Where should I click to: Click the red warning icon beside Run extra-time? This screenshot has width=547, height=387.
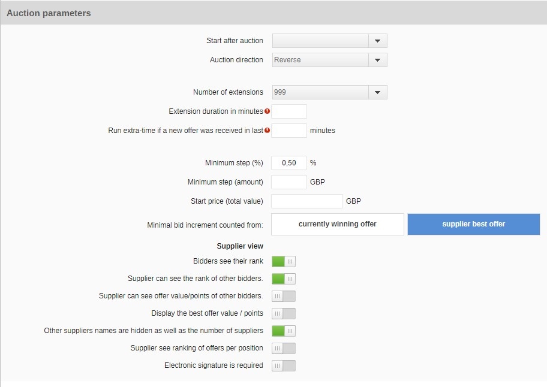268,130
